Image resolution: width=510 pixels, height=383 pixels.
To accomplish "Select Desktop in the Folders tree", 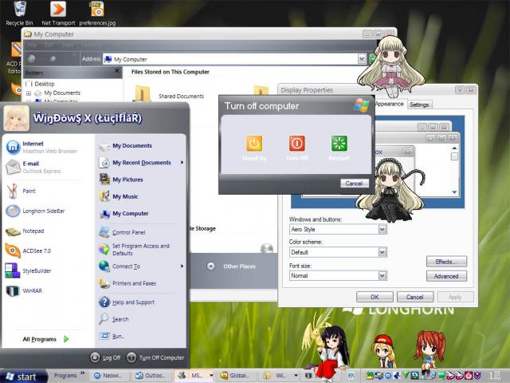I will coord(45,84).
